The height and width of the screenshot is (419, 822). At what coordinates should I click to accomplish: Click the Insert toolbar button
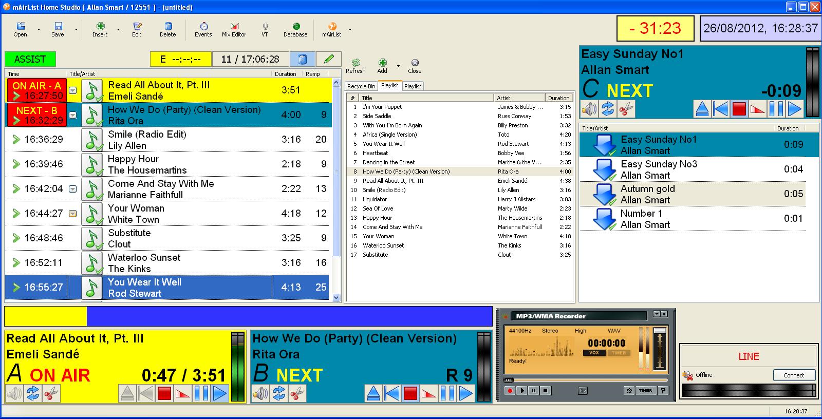100,29
